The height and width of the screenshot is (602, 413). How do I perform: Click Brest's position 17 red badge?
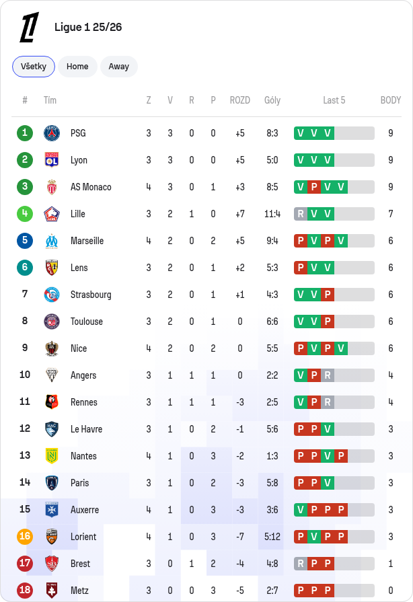pyautogui.click(x=25, y=563)
